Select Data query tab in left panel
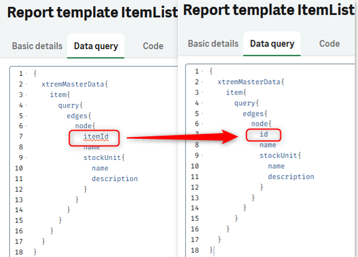Image resolution: width=358 pixels, height=257 pixels. point(96,46)
